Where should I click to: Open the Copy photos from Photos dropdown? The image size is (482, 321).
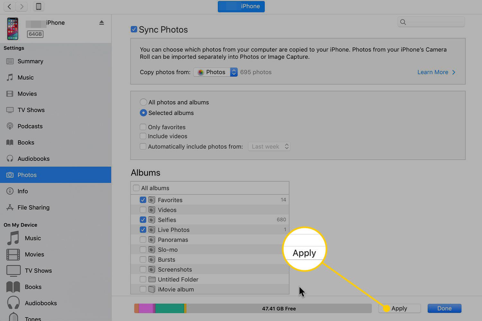click(x=215, y=72)
